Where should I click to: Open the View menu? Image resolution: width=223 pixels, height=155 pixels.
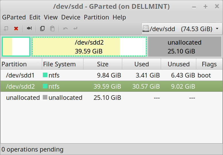(51, 17)
